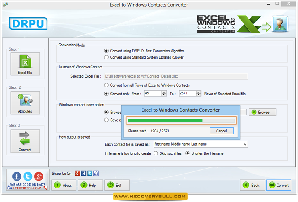Close the application window

coord(289,4)
